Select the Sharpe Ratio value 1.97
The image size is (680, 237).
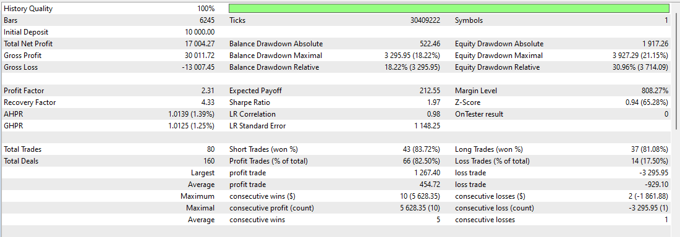434,102
